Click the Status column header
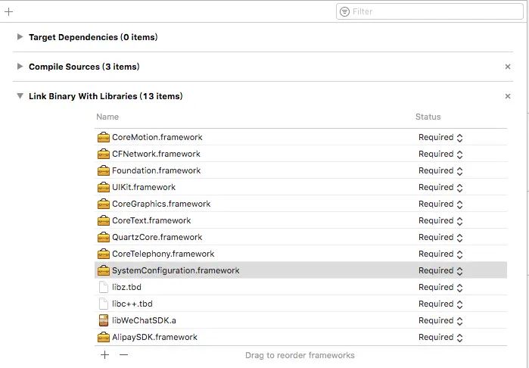 pyautogui.click(x=428, y=117)
